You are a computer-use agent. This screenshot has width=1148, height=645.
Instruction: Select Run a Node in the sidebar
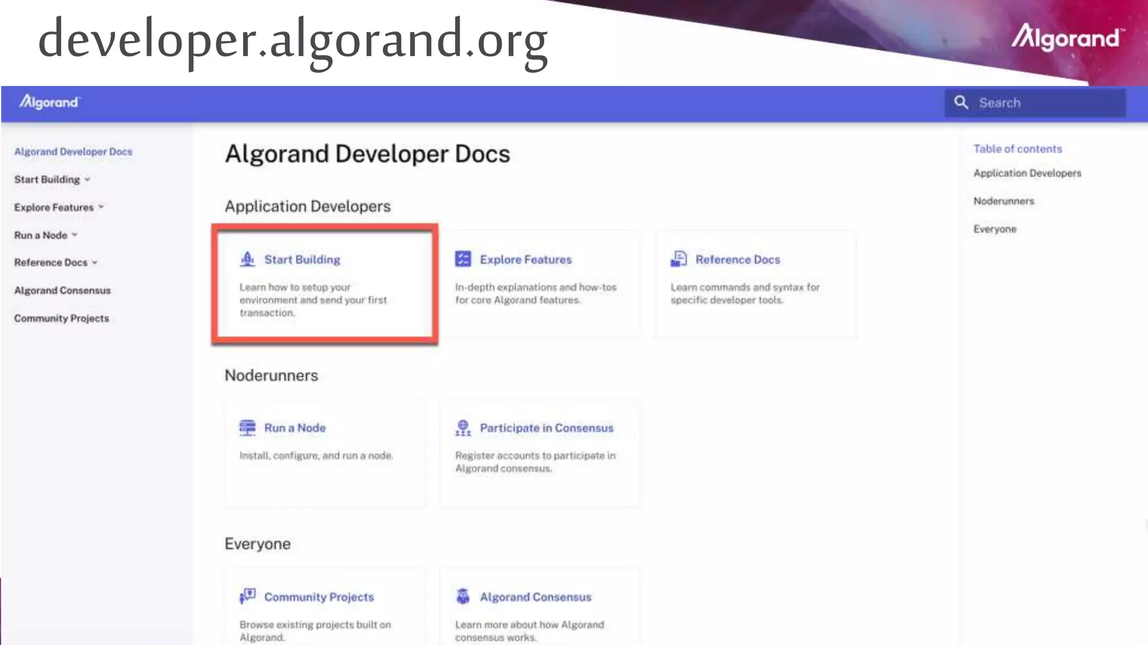(x=41, y=235)
